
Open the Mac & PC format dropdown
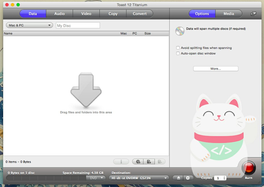(x=30, y=25)
